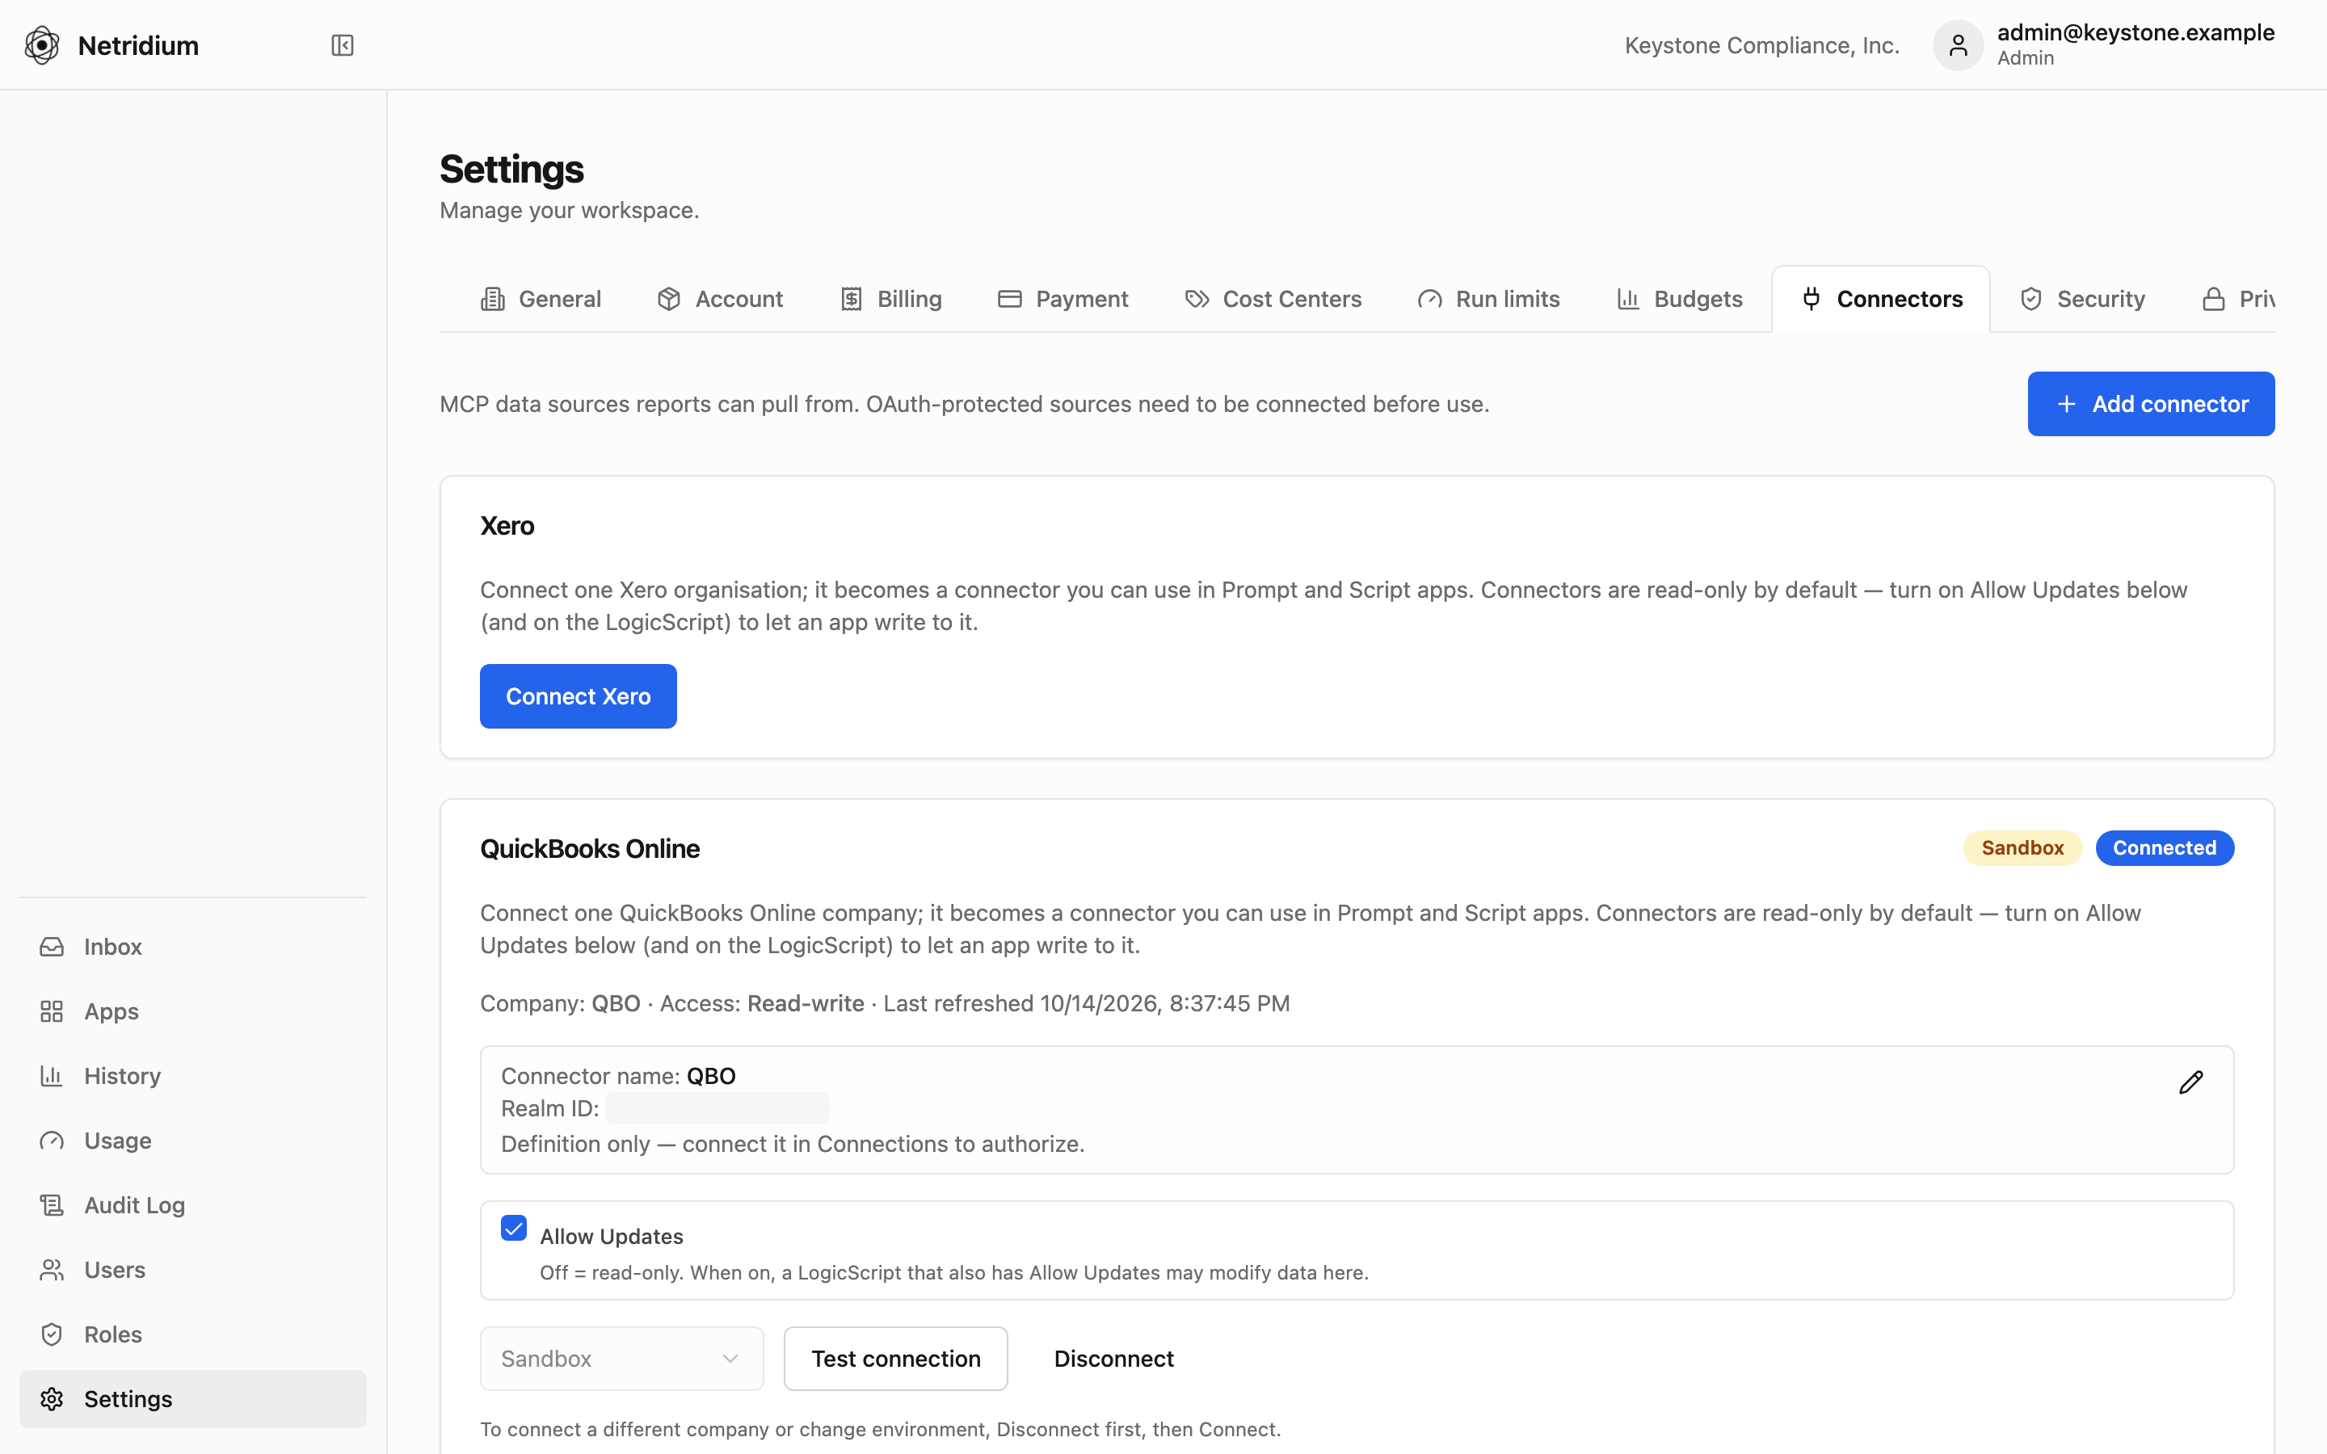Open the Apps page
Viewport: 2327px width, 1454px height.
pyautogui.click(x=192, y=1011)
